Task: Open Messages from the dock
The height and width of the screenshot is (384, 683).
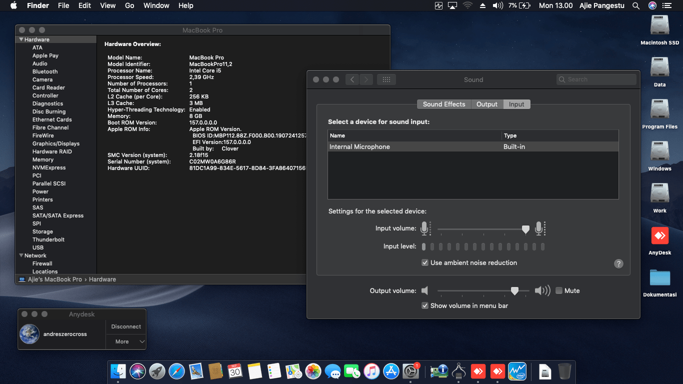Action: (332, 371)
